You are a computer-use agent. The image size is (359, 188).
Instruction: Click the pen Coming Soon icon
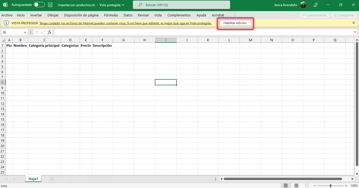point(315,5)
